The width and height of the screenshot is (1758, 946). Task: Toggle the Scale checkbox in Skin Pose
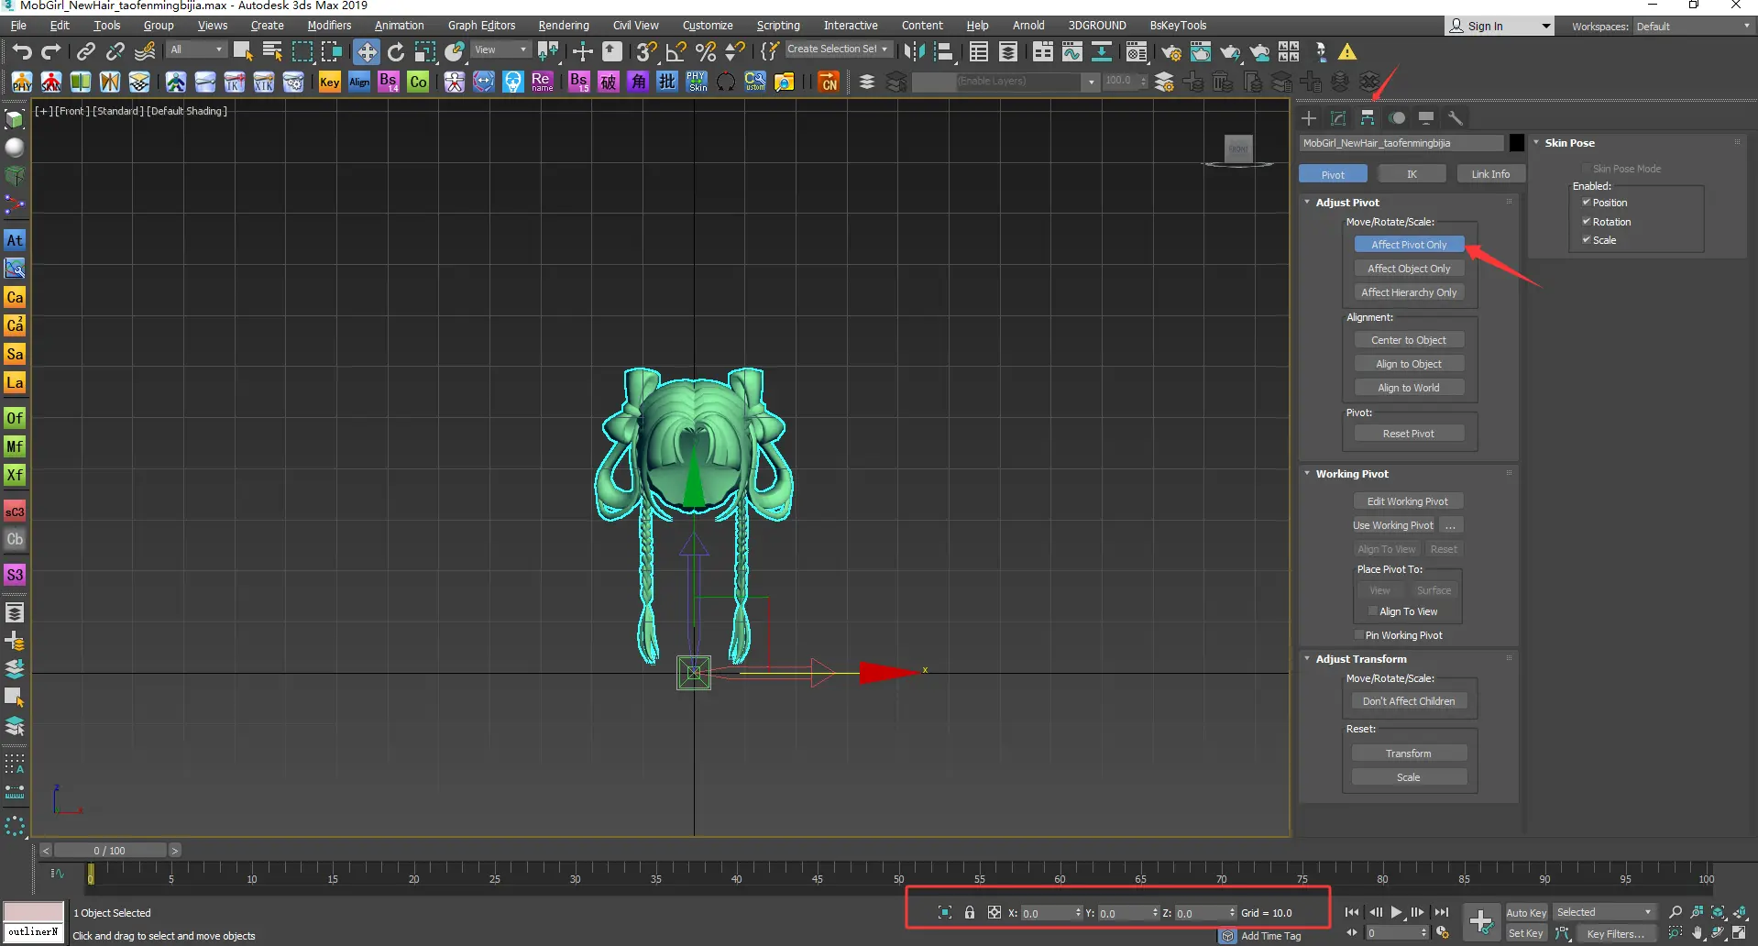(1587, 240)
